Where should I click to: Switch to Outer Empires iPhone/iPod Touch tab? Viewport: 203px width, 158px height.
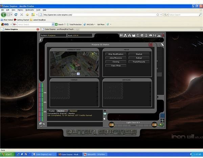tap(60, 29)
